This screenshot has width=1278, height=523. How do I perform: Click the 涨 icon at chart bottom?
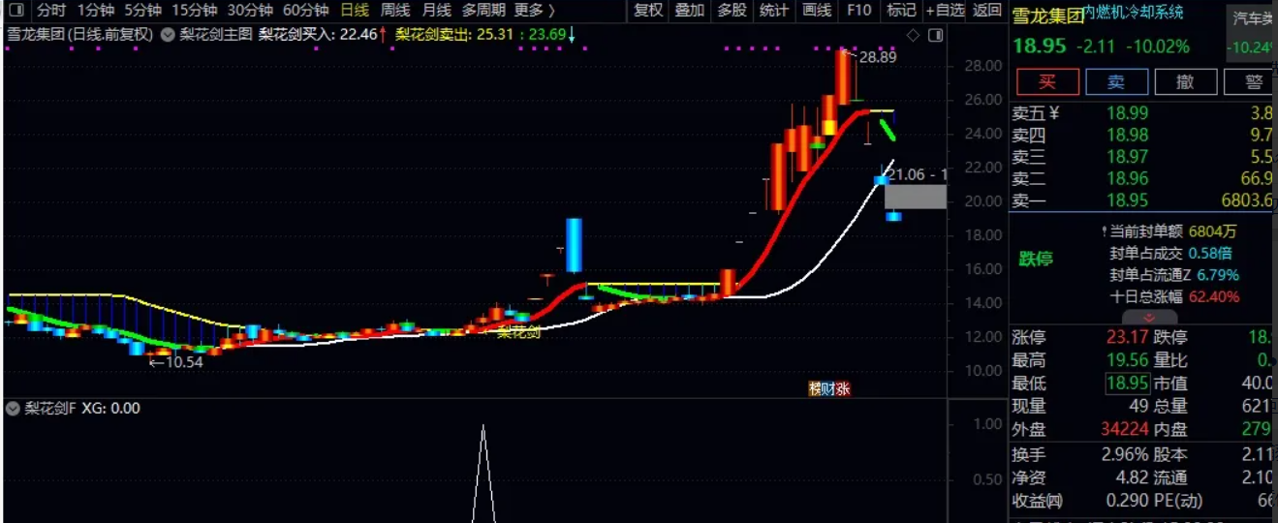coord(842,389)
